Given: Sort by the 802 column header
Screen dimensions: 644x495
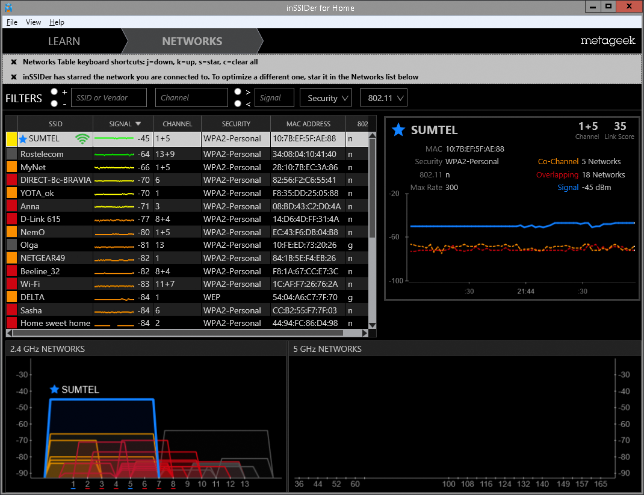Looking at the screenshot, I should click(x=358, y=124).
